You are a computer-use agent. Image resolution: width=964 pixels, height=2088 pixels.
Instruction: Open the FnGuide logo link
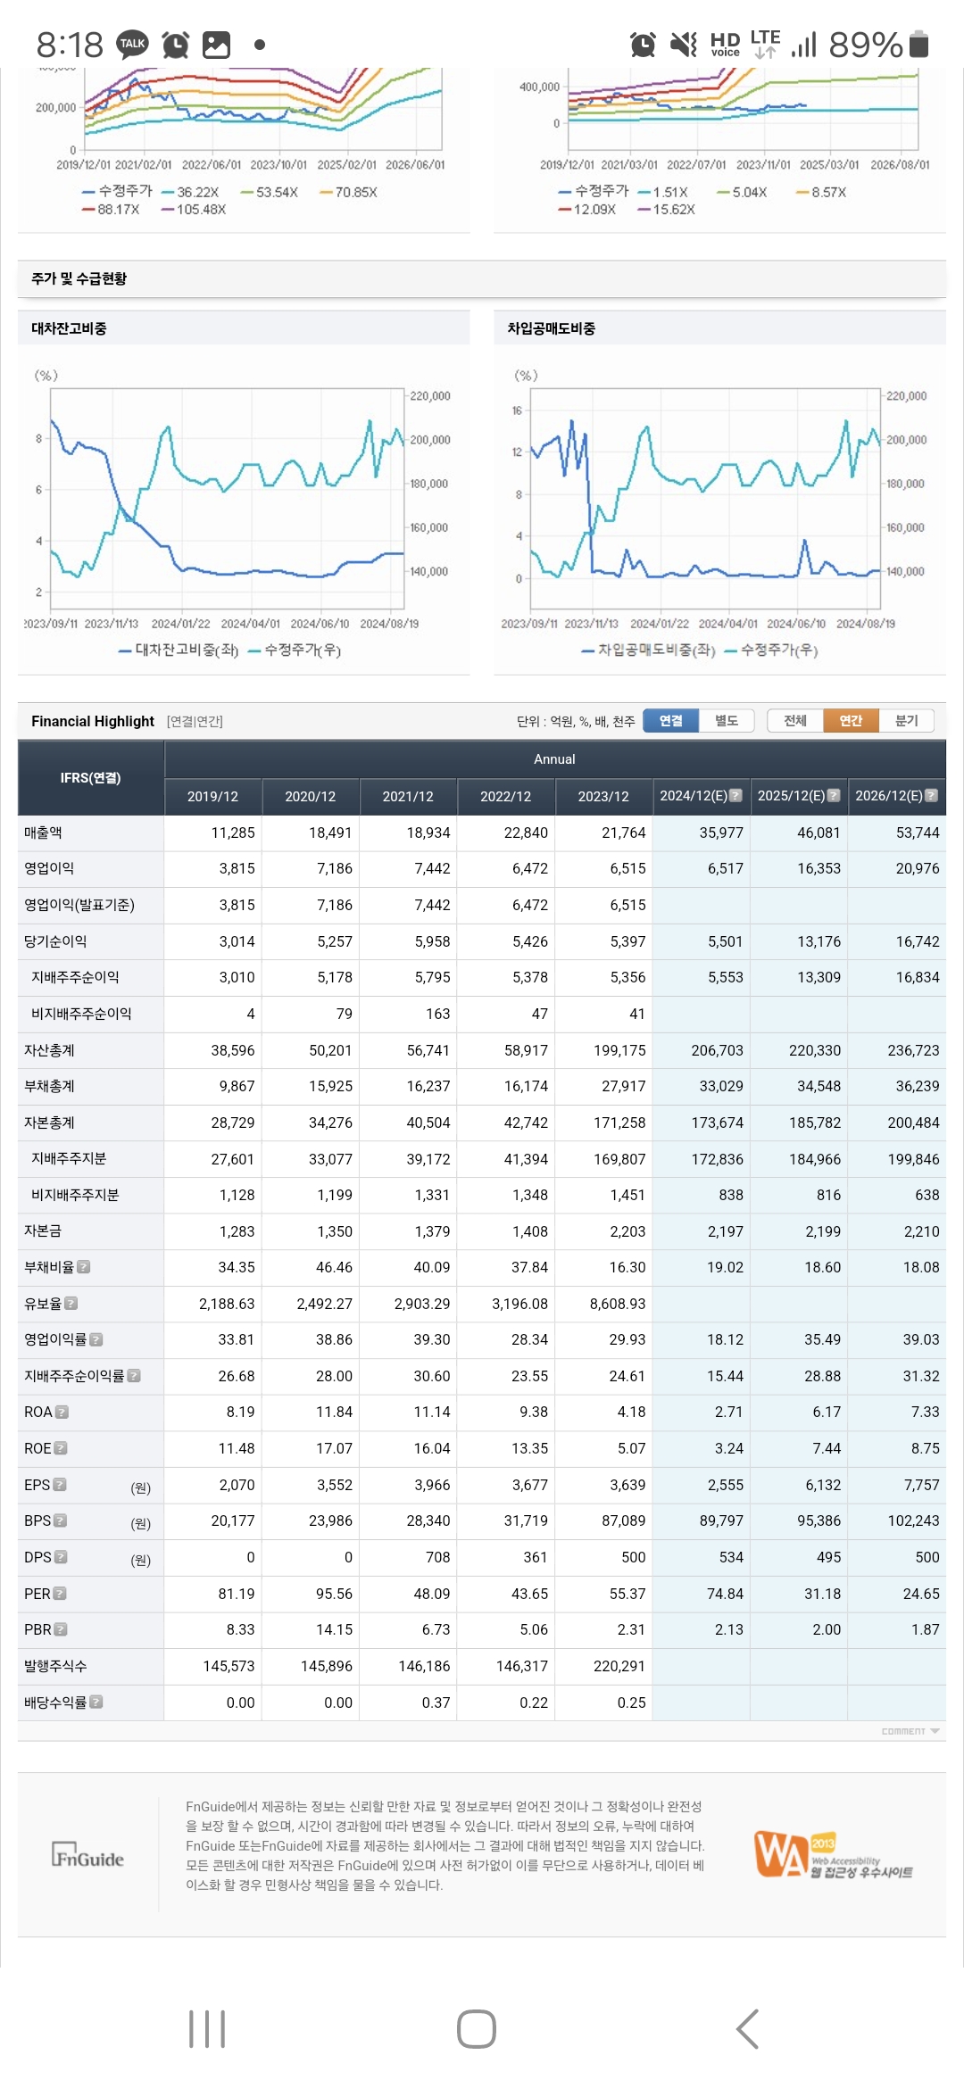click(87, 1855)
